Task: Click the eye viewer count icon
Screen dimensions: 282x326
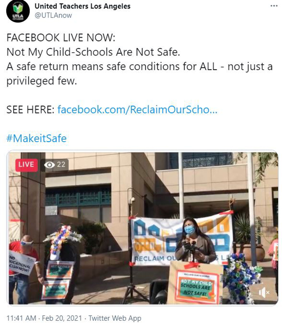Action: click(49, 165)
